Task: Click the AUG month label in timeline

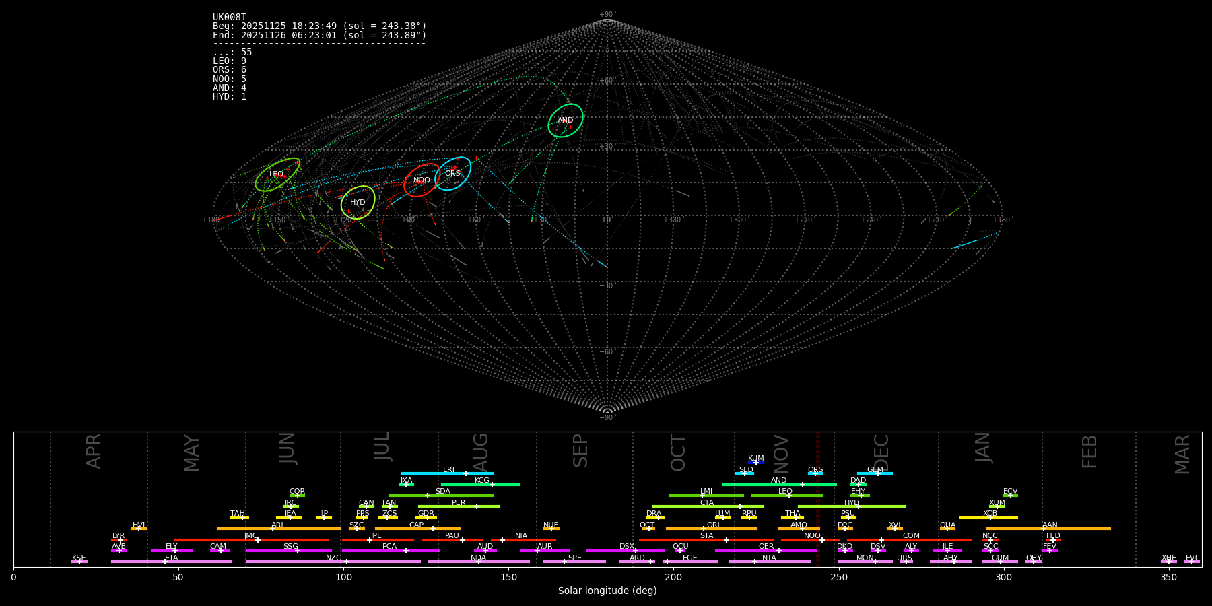Action: coord(481,452)
